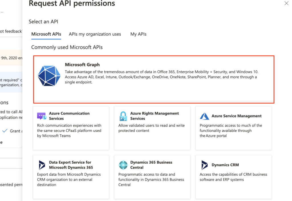Switch to APIs my organization uses tab
Viewport: 292px width, 201px height.
point(95,34)
